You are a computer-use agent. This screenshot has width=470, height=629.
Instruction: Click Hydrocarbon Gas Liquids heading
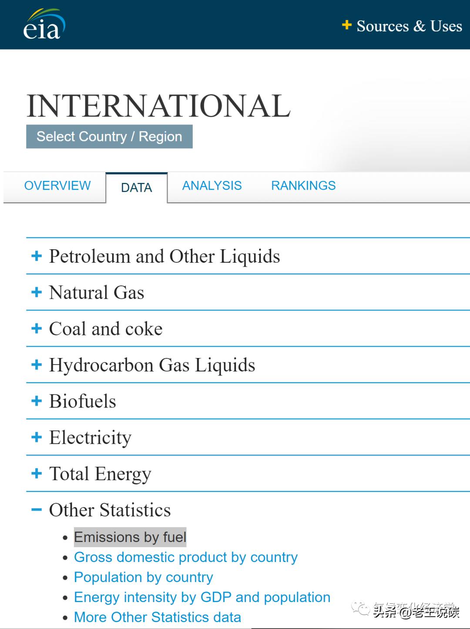[152, 365]
